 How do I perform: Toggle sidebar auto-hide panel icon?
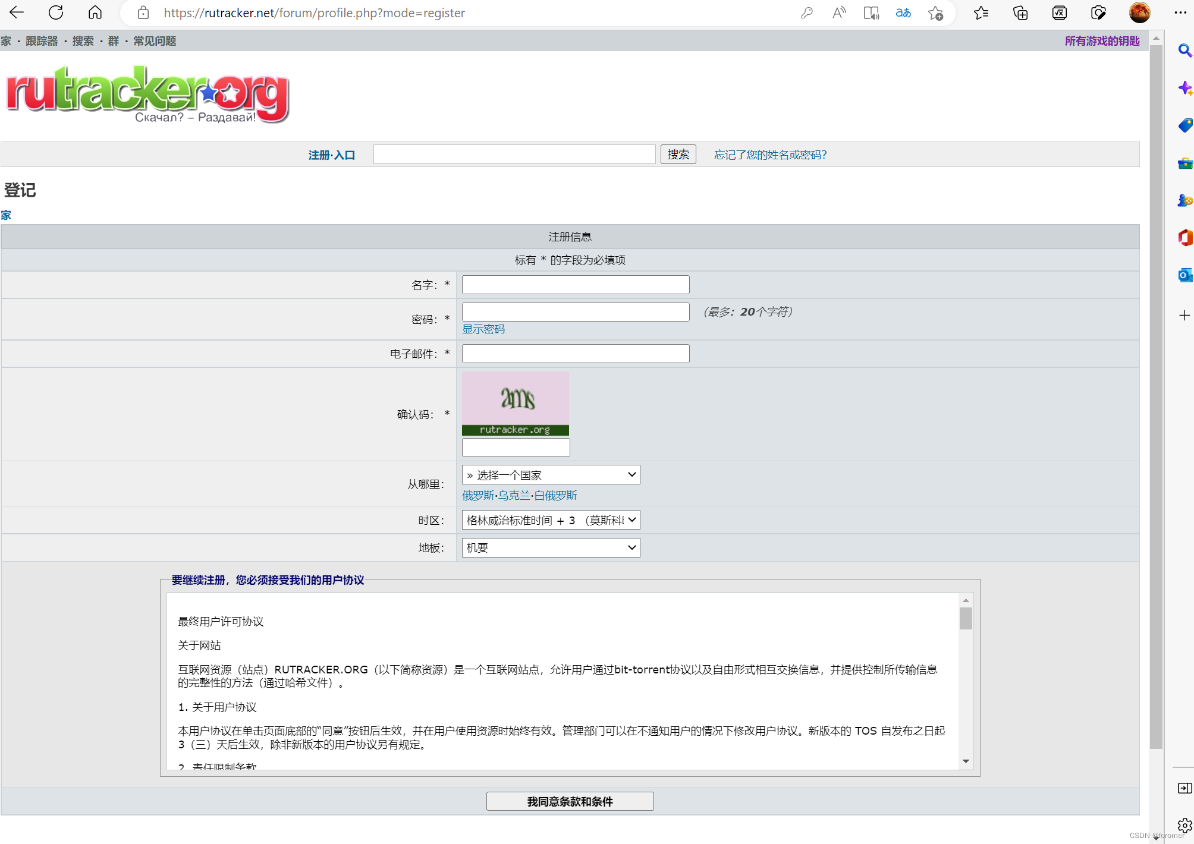point(1184,788)
